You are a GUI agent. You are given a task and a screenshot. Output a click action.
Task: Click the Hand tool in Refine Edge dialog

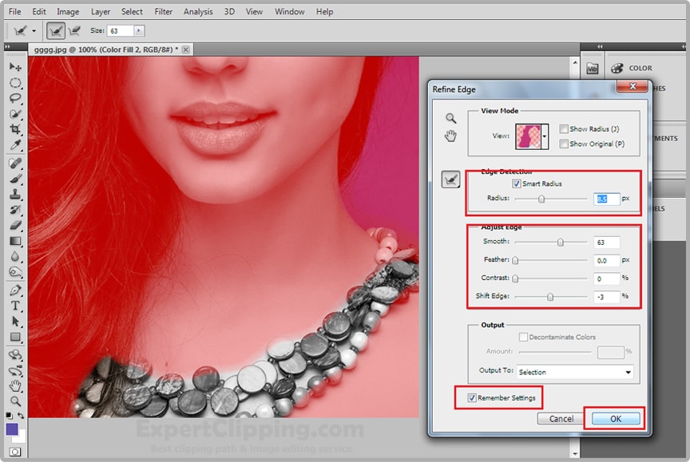(x=451, y=136)
